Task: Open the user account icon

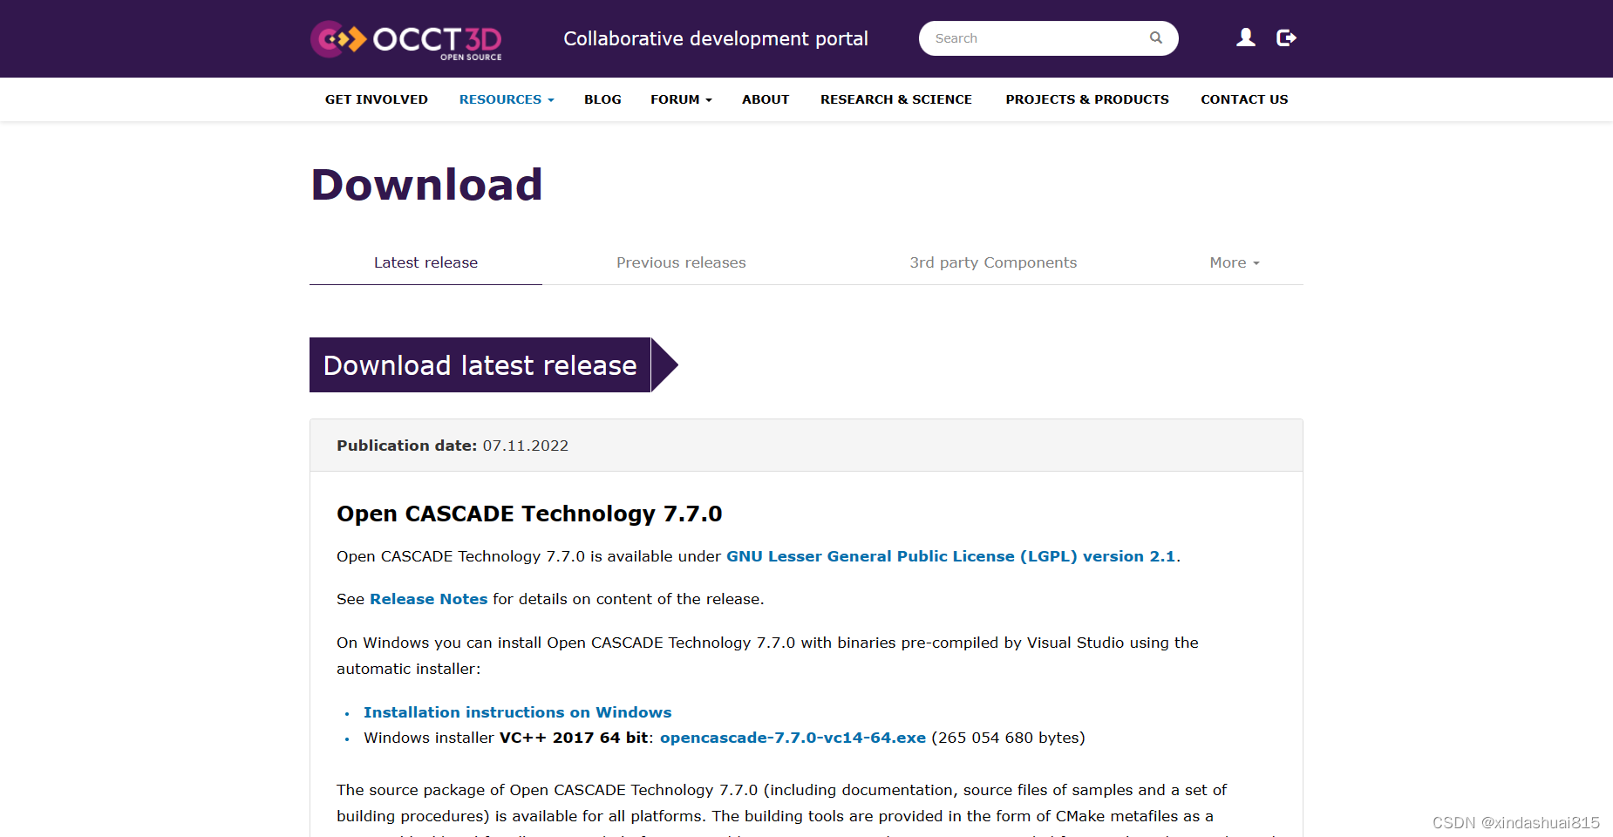Action: (1246, 37)
